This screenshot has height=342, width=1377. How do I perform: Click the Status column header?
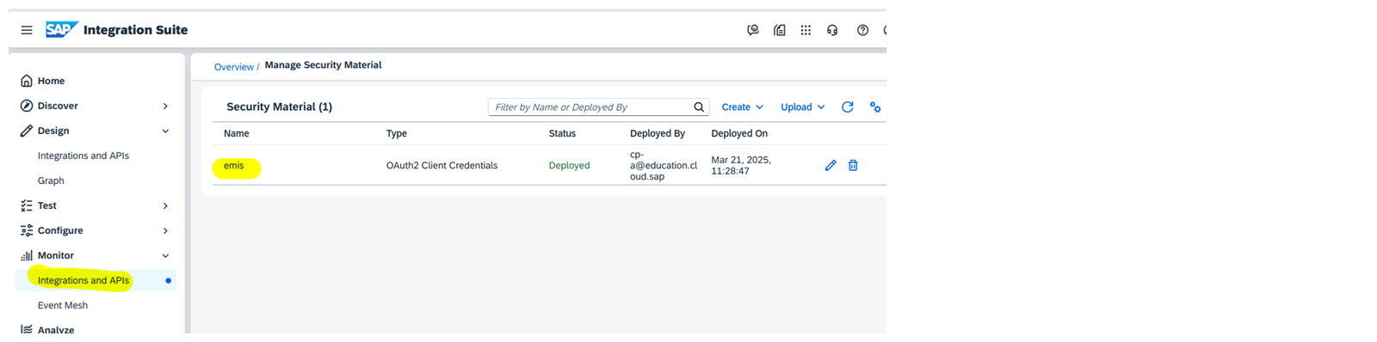[562, 133]
